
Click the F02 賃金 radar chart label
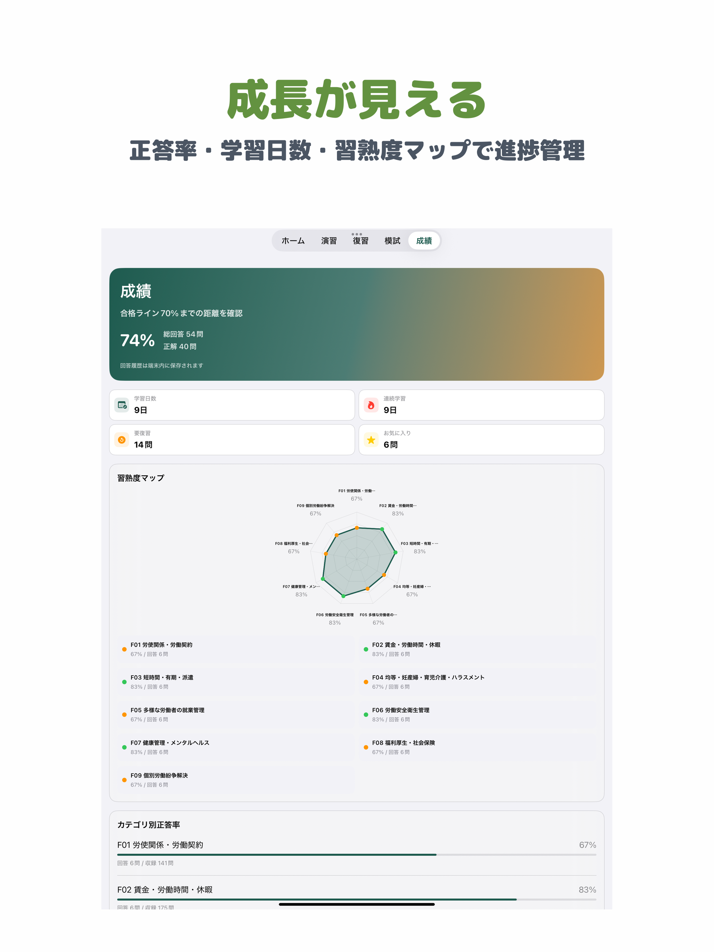398,506
